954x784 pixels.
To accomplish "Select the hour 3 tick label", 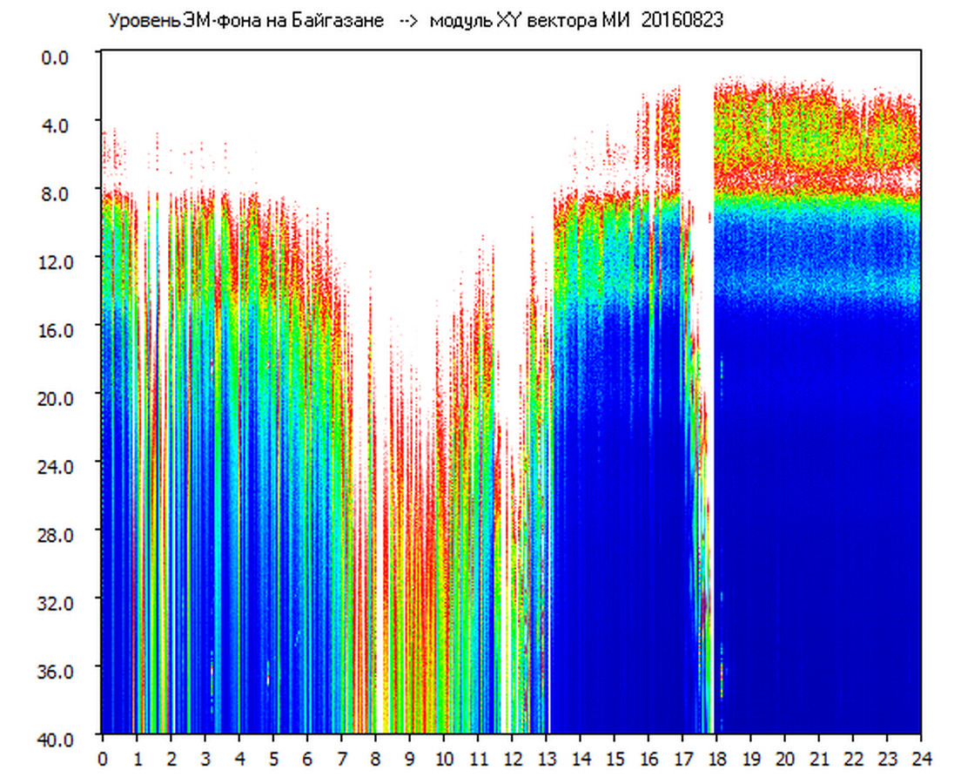I will [205, 758].
